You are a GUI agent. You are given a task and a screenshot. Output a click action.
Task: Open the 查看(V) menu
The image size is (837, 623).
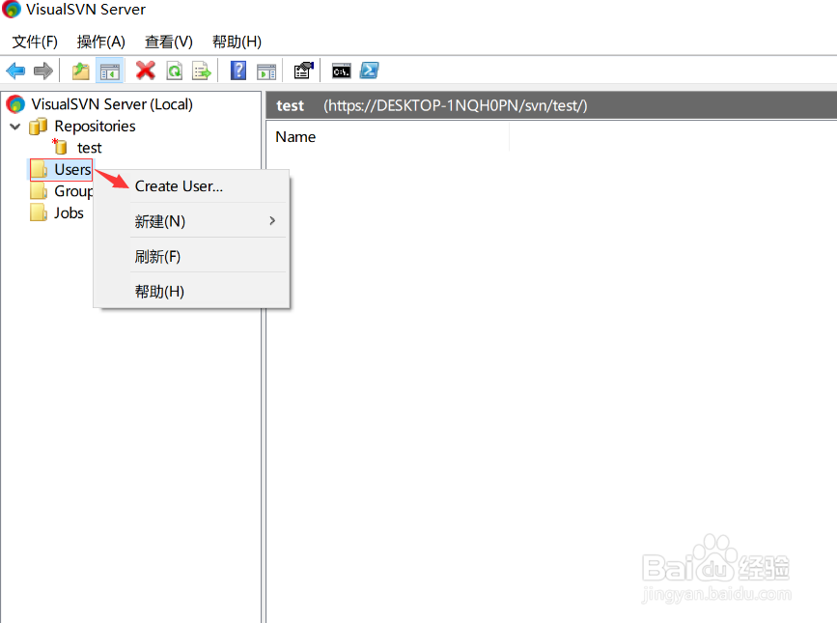[169, 42]
